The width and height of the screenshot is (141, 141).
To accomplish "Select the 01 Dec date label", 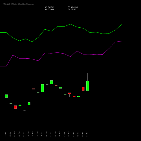I will click(73, 134).
